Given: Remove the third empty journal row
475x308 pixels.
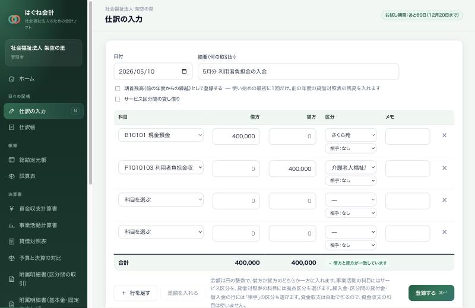Looking at the screenshot, I should 444,200.
